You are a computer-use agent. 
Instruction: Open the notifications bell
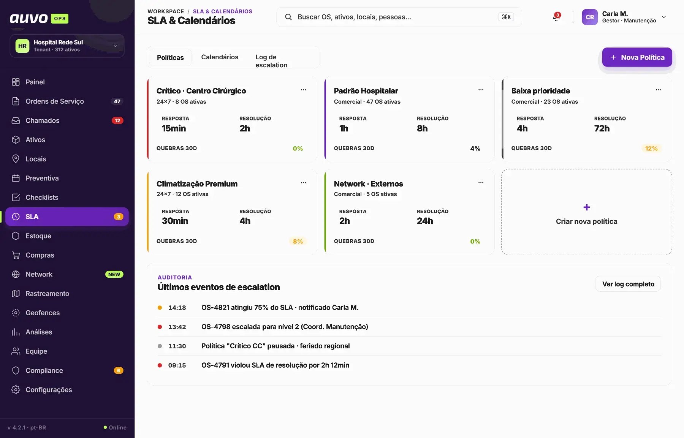556,17
